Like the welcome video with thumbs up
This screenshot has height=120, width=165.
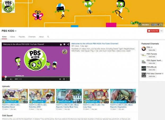pos(61,44)
